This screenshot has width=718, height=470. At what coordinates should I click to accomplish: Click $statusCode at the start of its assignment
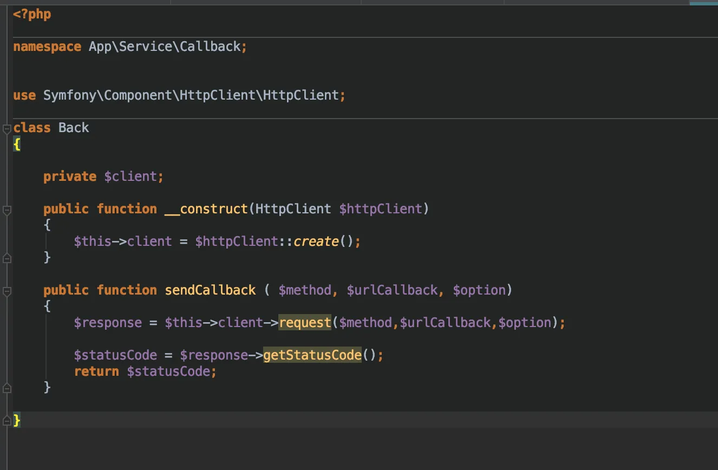click(x=115, y=355)
